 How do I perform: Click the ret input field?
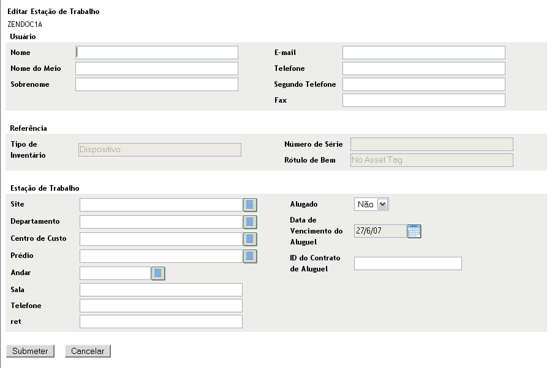point(161,322)
